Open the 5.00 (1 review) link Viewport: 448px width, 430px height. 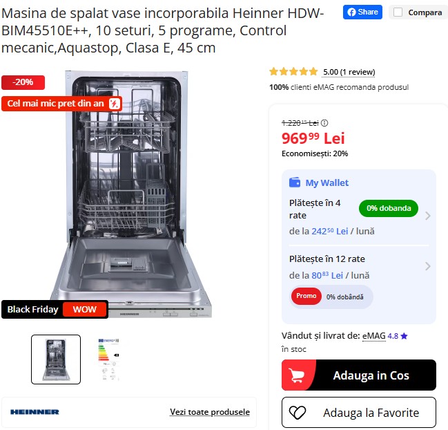(x=349, y=72)
